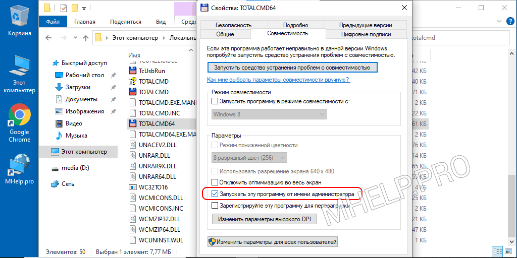The image size is (517, 258).
Task: Toggle Отключить оптимизацию во весь экран checkbox
Action: point(215,181)
